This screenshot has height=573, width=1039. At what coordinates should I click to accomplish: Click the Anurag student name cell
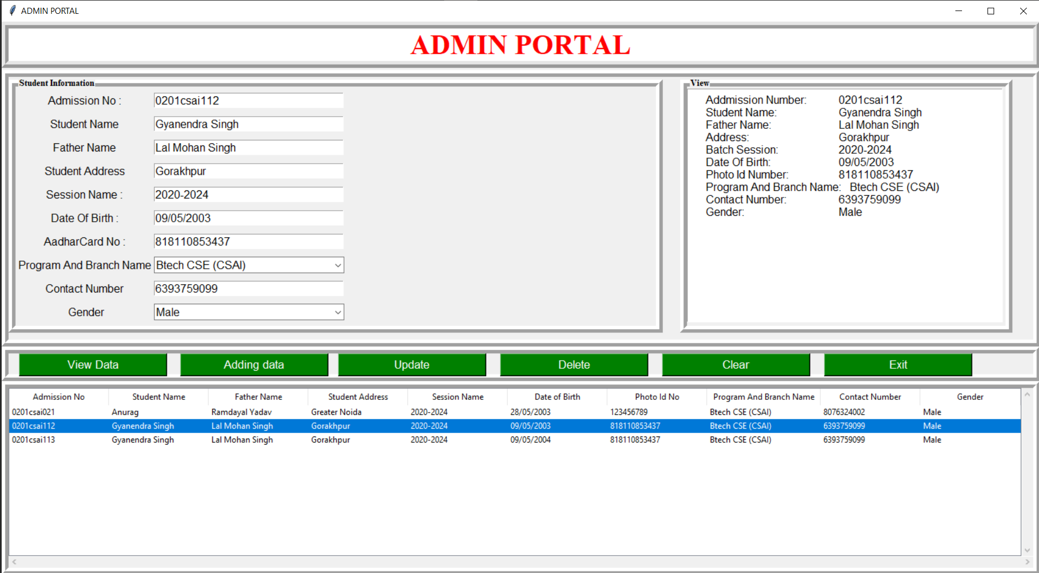125,412
